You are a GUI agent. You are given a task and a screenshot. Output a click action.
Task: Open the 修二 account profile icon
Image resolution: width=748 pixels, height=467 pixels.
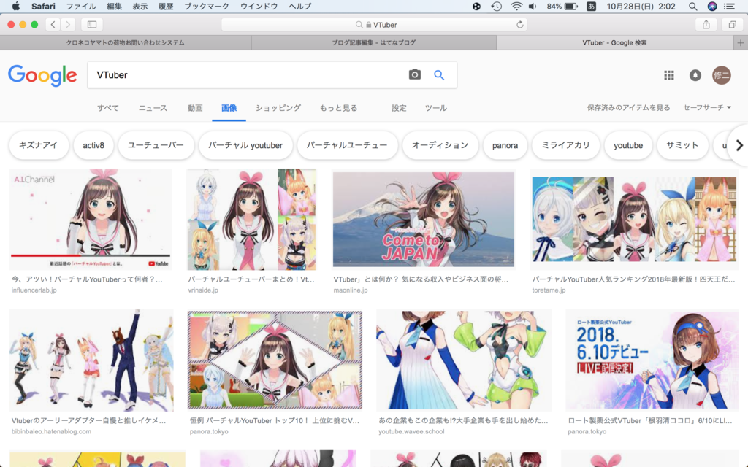tap(722, 74)
